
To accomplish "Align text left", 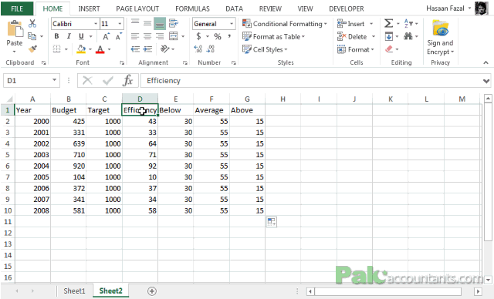I will [135, 36].
